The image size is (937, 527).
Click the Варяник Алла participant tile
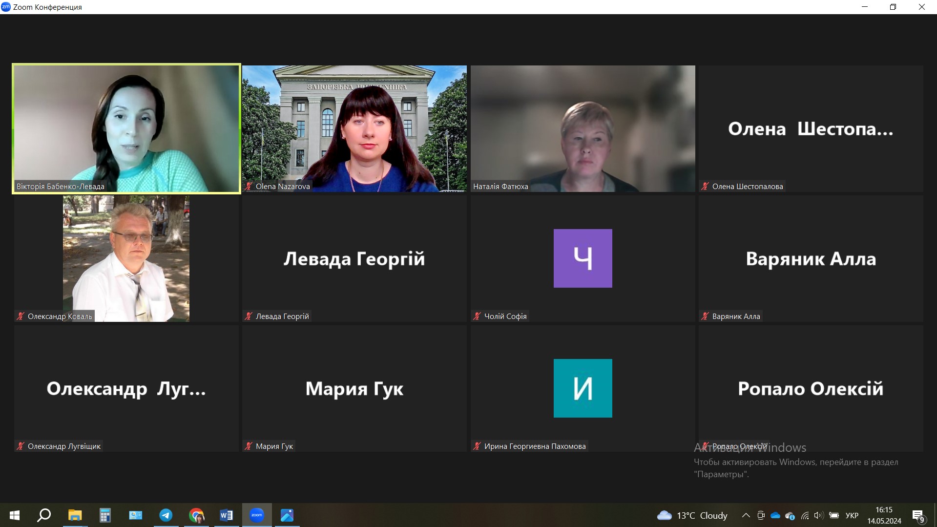811,258
